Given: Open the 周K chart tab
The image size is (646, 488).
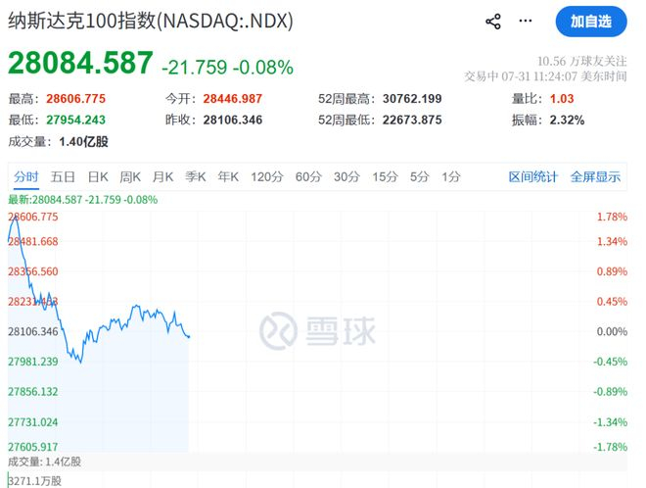Looking at the screenshot, I should [x=130, y=177].
